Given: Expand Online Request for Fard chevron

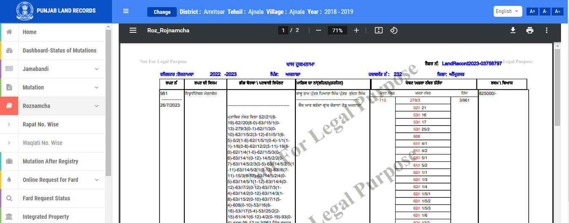Looking at the screenshot, I should pyautogui.click(x=96, y=180).
